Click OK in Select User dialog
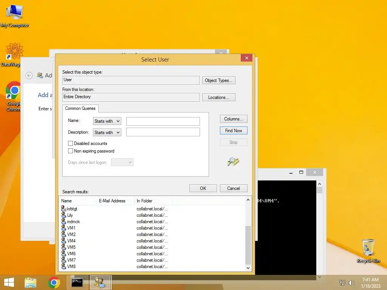Screen dimensions: 387x290 tap(203, 188)
